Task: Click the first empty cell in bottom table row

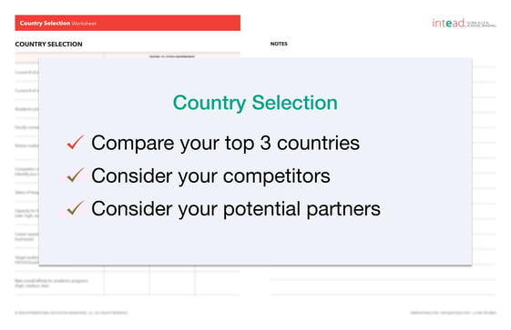Action: [x=127, y=283]
